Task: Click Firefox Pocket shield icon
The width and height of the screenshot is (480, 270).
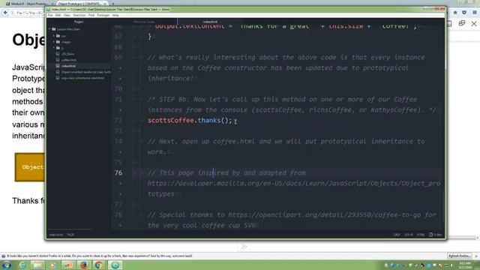Action: pos(464,13)
